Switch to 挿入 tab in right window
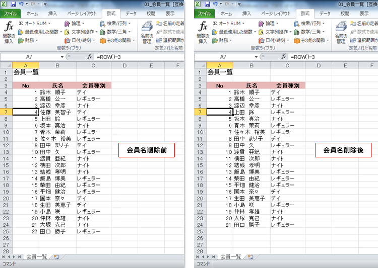 point(246,14)
